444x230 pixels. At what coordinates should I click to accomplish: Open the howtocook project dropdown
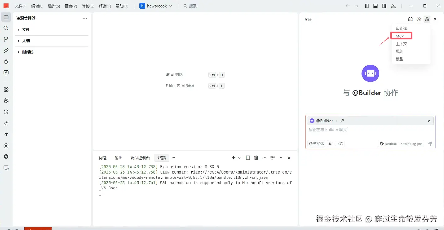click(x=156, y=6)
